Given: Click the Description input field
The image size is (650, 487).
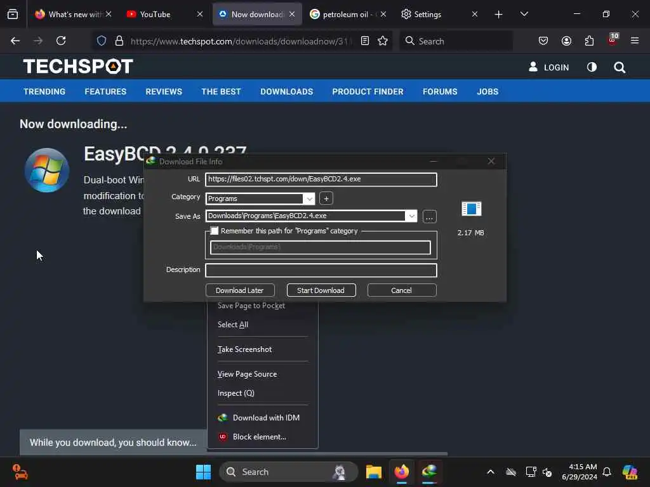Looking at the screenshot, I should [x=321, y=270].
